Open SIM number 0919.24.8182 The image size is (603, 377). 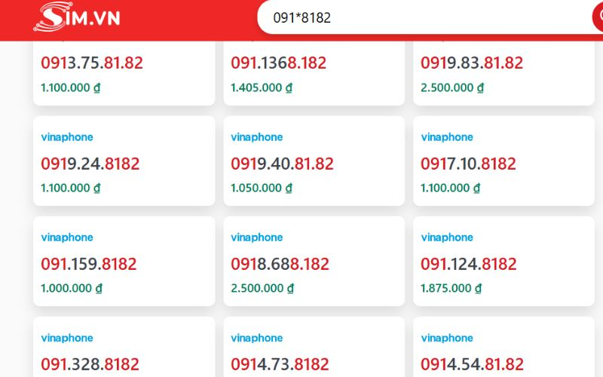[90, 164]
